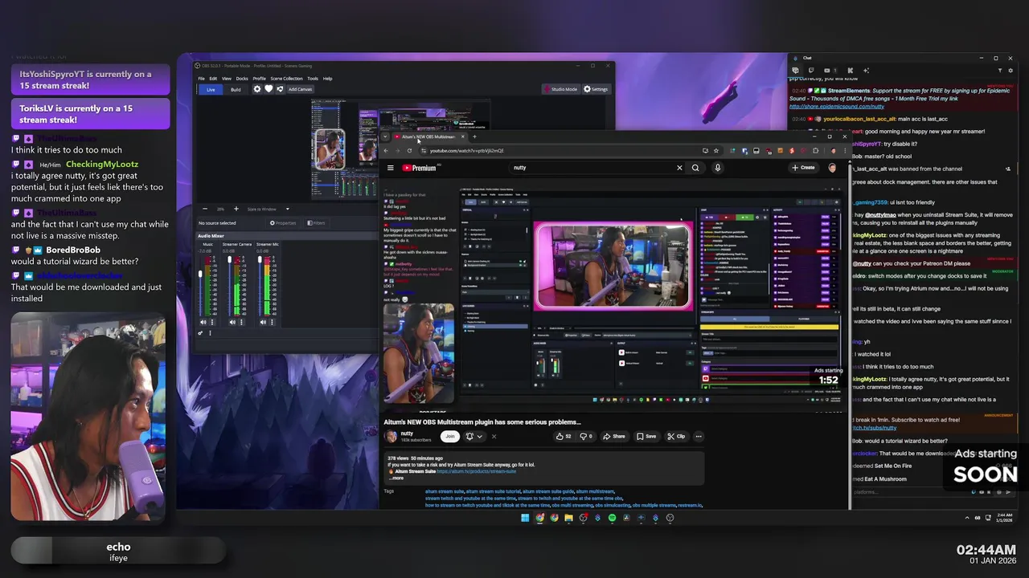Open File Explorer from the taskbar

tap(568, 518)
